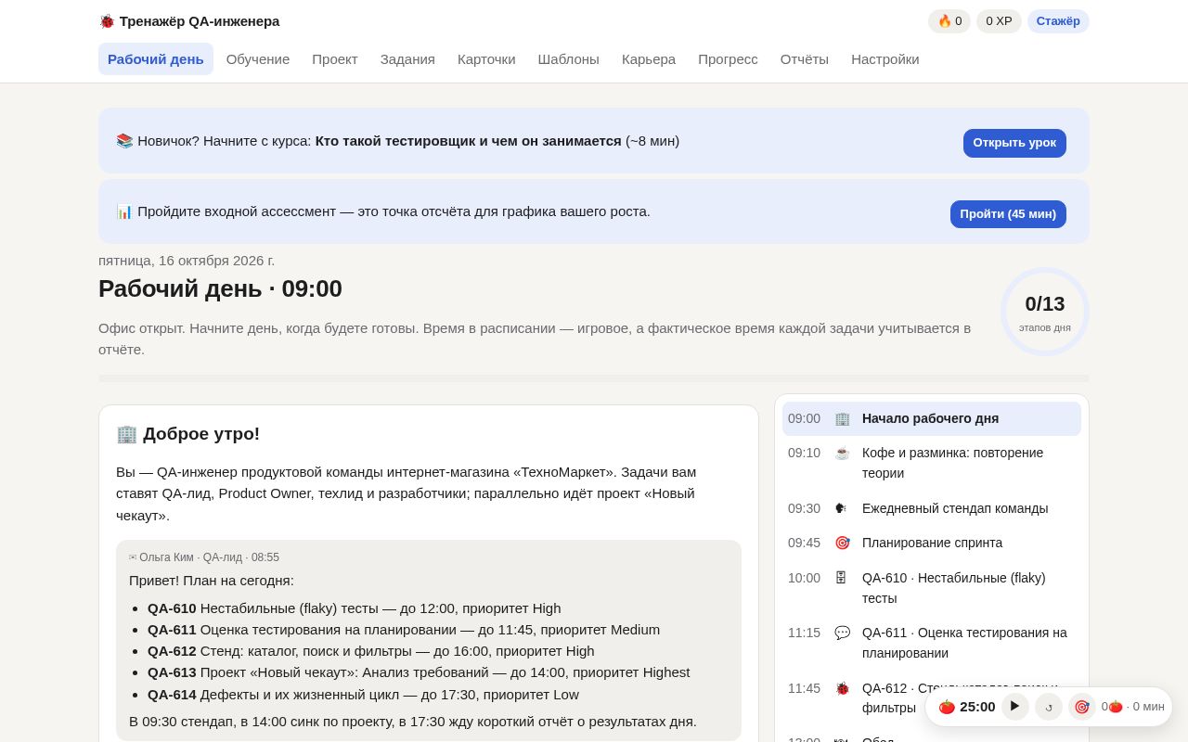Click the chart icon in assessment banner
Image resolution: width=1188 pixels, height=742 pixels.
[x=124, y=211]
